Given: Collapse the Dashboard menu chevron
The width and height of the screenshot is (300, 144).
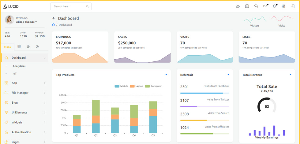Looking at the screenshot, I should click(45, 58).
